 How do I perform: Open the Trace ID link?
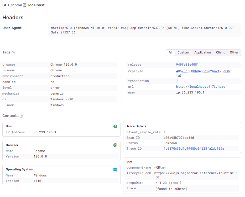click(x=194, y=149)
